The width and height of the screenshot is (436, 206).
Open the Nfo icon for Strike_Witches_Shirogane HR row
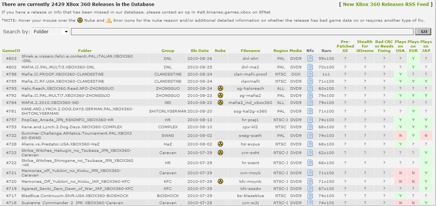[x=310, y=163]
